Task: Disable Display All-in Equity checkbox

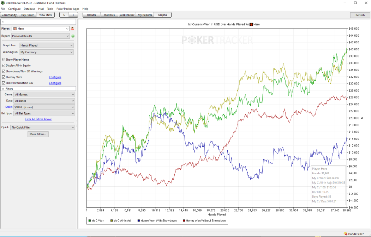Action: coord(4,66)
